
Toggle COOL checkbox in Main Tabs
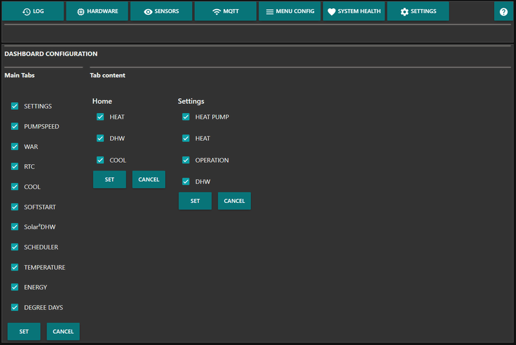click(x=14, y=187)
